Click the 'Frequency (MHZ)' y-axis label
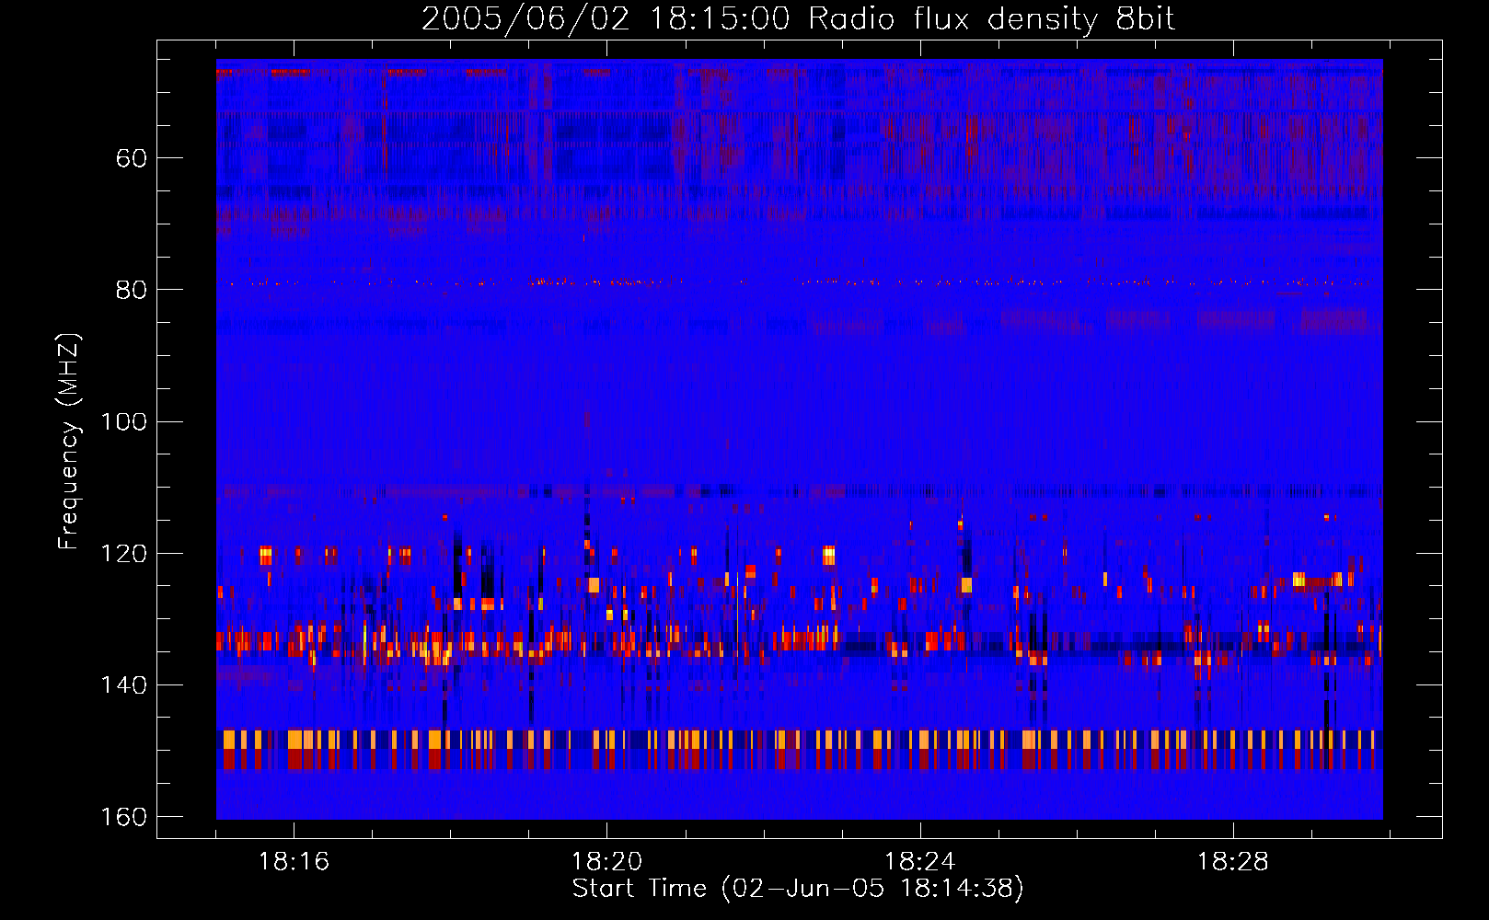Screen dimensions: 1489x920 pos(70,442)
